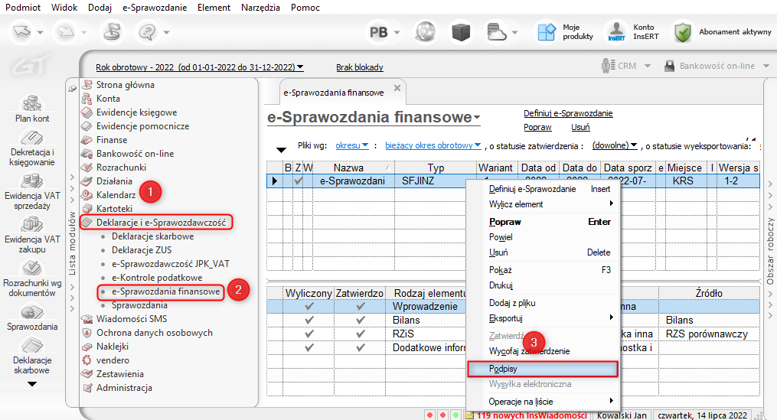Toggle Zatwierdzo check for Bilans row
The height and width of the screenshot is (420, 777).
click(361, 320)
